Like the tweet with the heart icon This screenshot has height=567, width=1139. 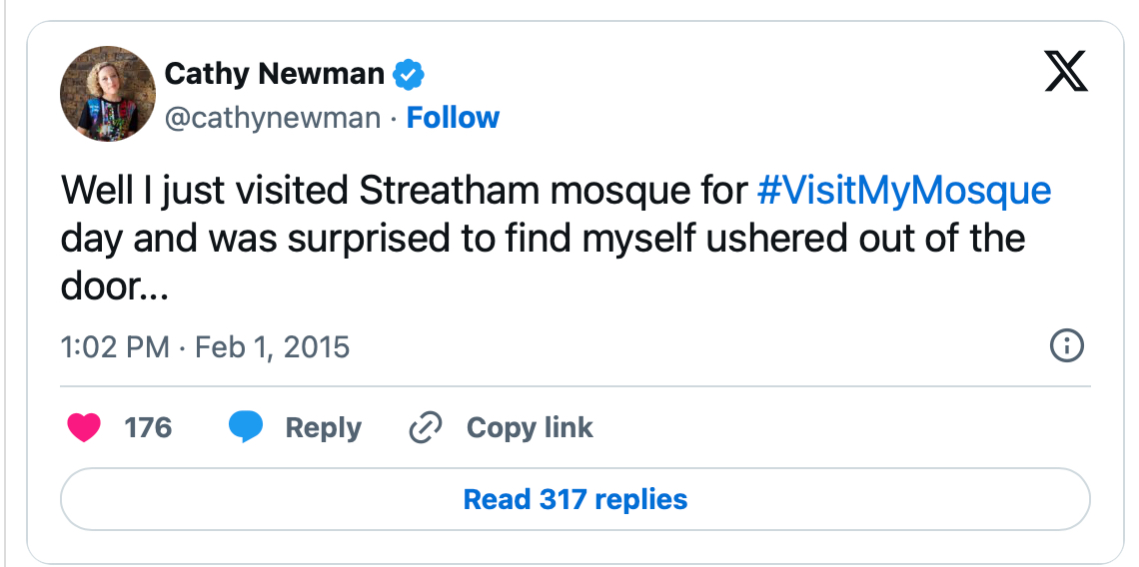85,428
